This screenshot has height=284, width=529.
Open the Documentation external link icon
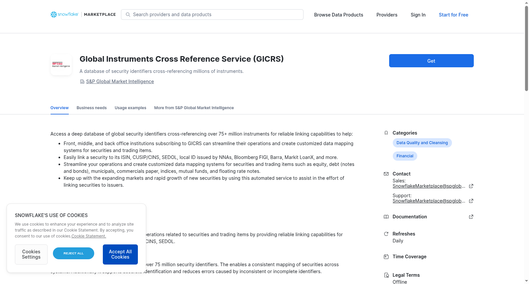471,217
